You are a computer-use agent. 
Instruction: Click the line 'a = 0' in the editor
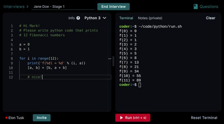(25, 44)
